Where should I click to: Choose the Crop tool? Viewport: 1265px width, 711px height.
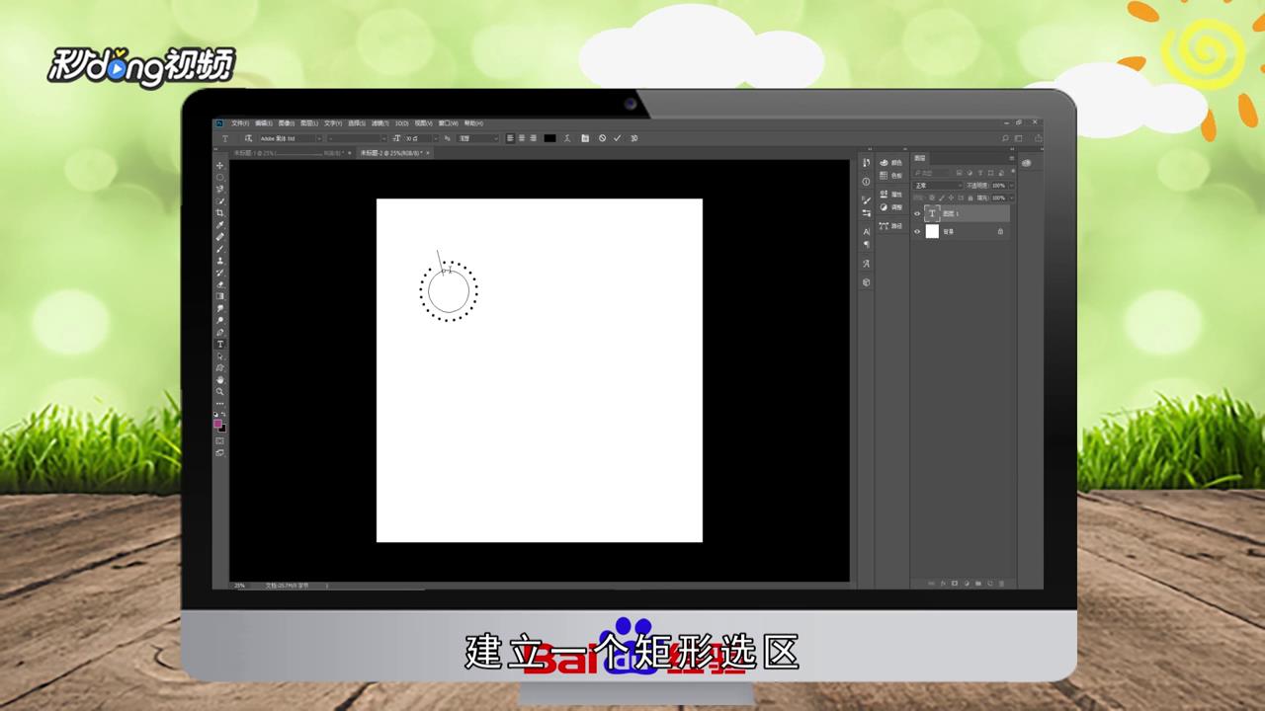coord(218,212)
